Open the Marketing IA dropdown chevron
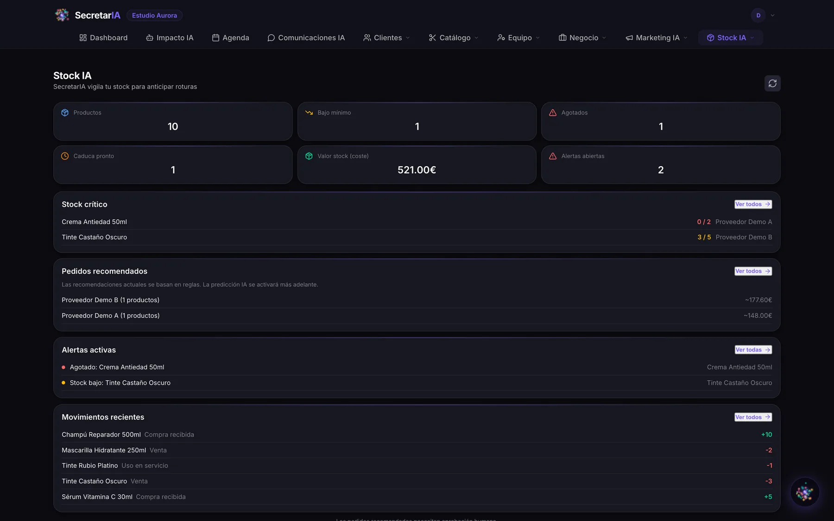Image resolution: width=834 pixels, height=521 pixels. tap(685, 38)
